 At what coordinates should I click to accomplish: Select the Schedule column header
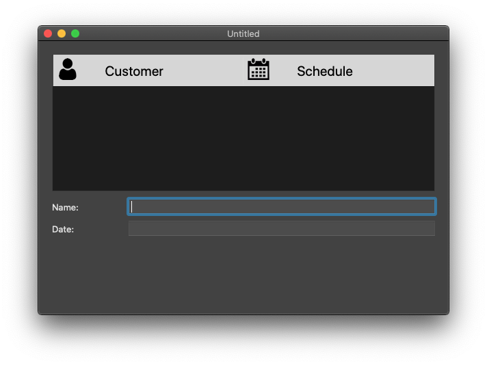click(x=339, y=70)
